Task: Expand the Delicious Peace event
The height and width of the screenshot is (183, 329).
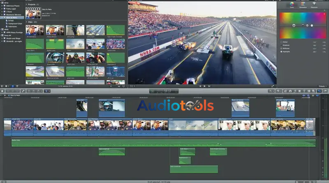Action: pos(2,6)
